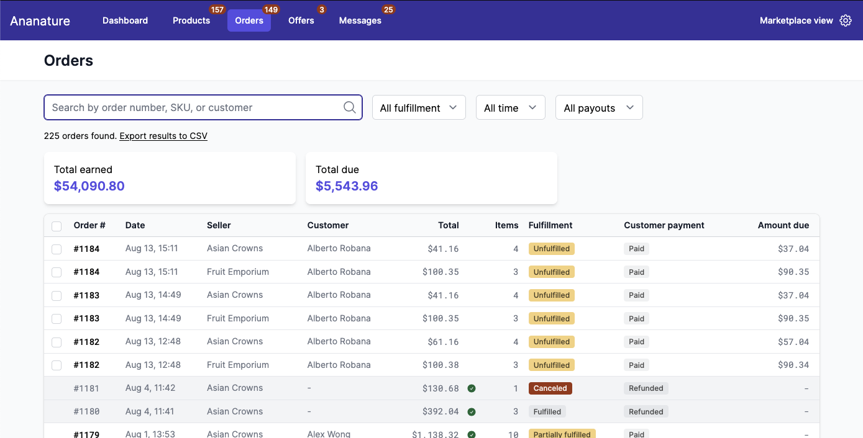Viewport: 863px width, 438px height.
Task: Click the Offers badge showing 3
Action: click(321, 10)
